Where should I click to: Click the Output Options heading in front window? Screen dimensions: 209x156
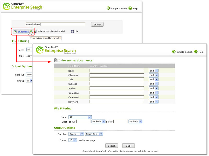point(65,128)
